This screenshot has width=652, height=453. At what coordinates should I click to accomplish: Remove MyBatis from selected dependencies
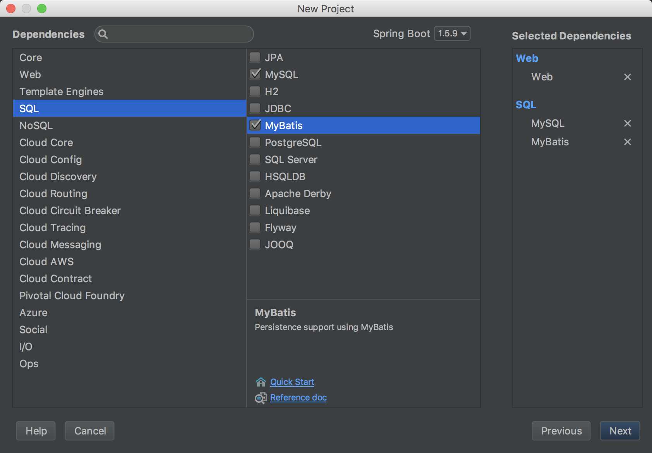[628, 142]
